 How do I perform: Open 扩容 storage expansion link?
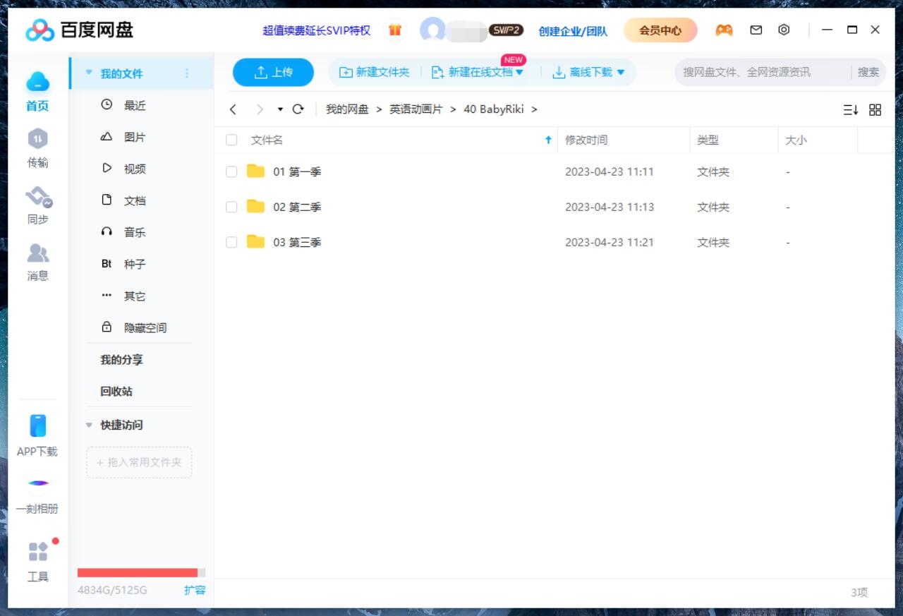pyautogui.click(x=195, y=591)
